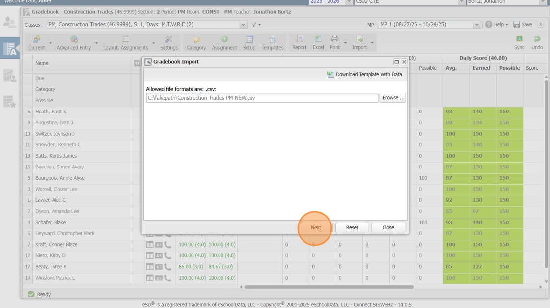
Task: Click Download Template With Data icon
Action: pos(330,74)
